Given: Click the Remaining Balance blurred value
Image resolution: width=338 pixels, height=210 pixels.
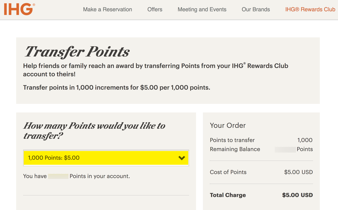Looking at the screenshot, I should pos(285,149).
